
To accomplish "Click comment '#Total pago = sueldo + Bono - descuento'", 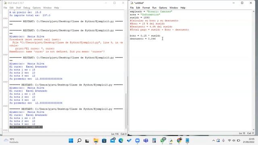I will pos(159,30).
